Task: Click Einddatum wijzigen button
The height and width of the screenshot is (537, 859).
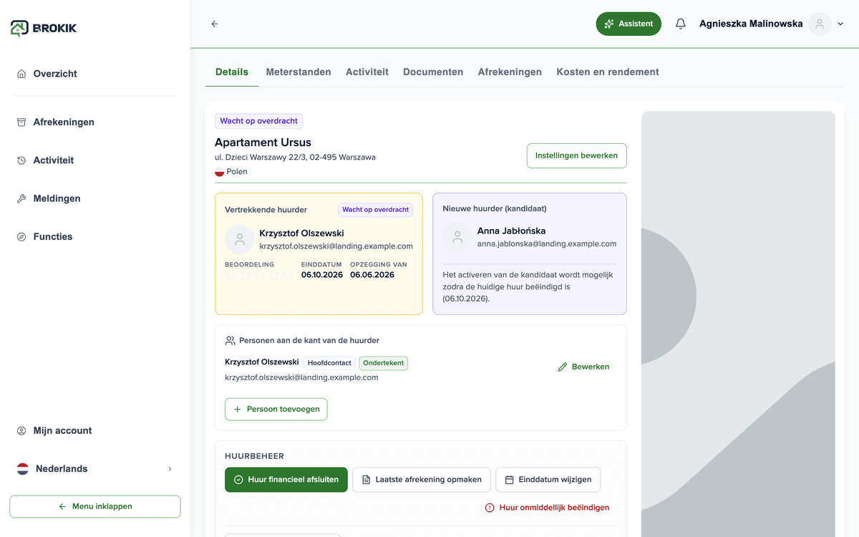Action: click(x=548, y=480)
